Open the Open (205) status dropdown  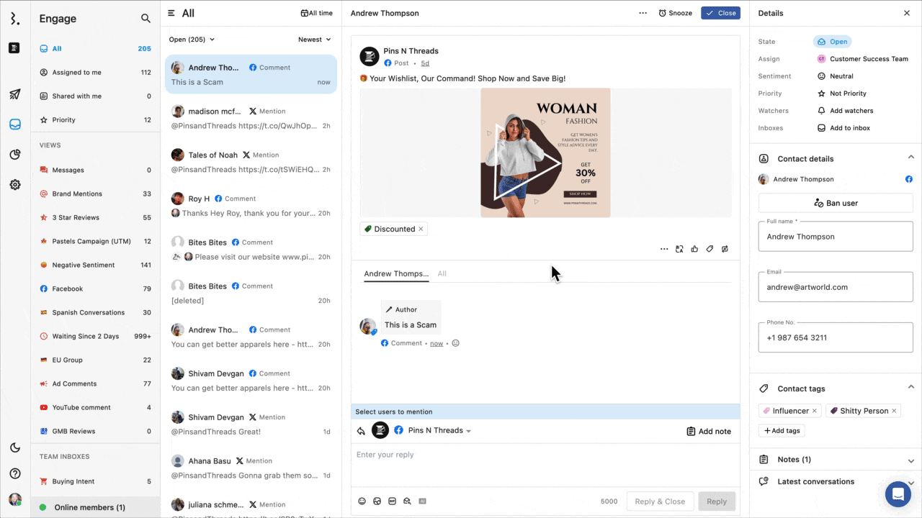192,40
